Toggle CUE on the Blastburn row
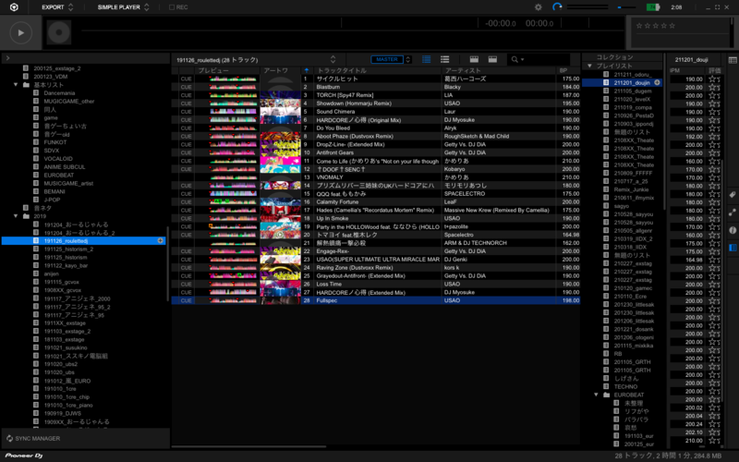The image size is (739, 462). 187,87
